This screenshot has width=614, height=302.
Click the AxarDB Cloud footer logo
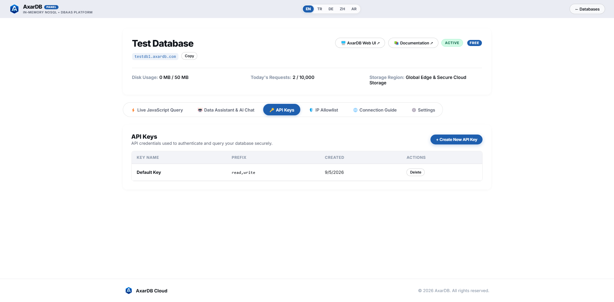129,290
